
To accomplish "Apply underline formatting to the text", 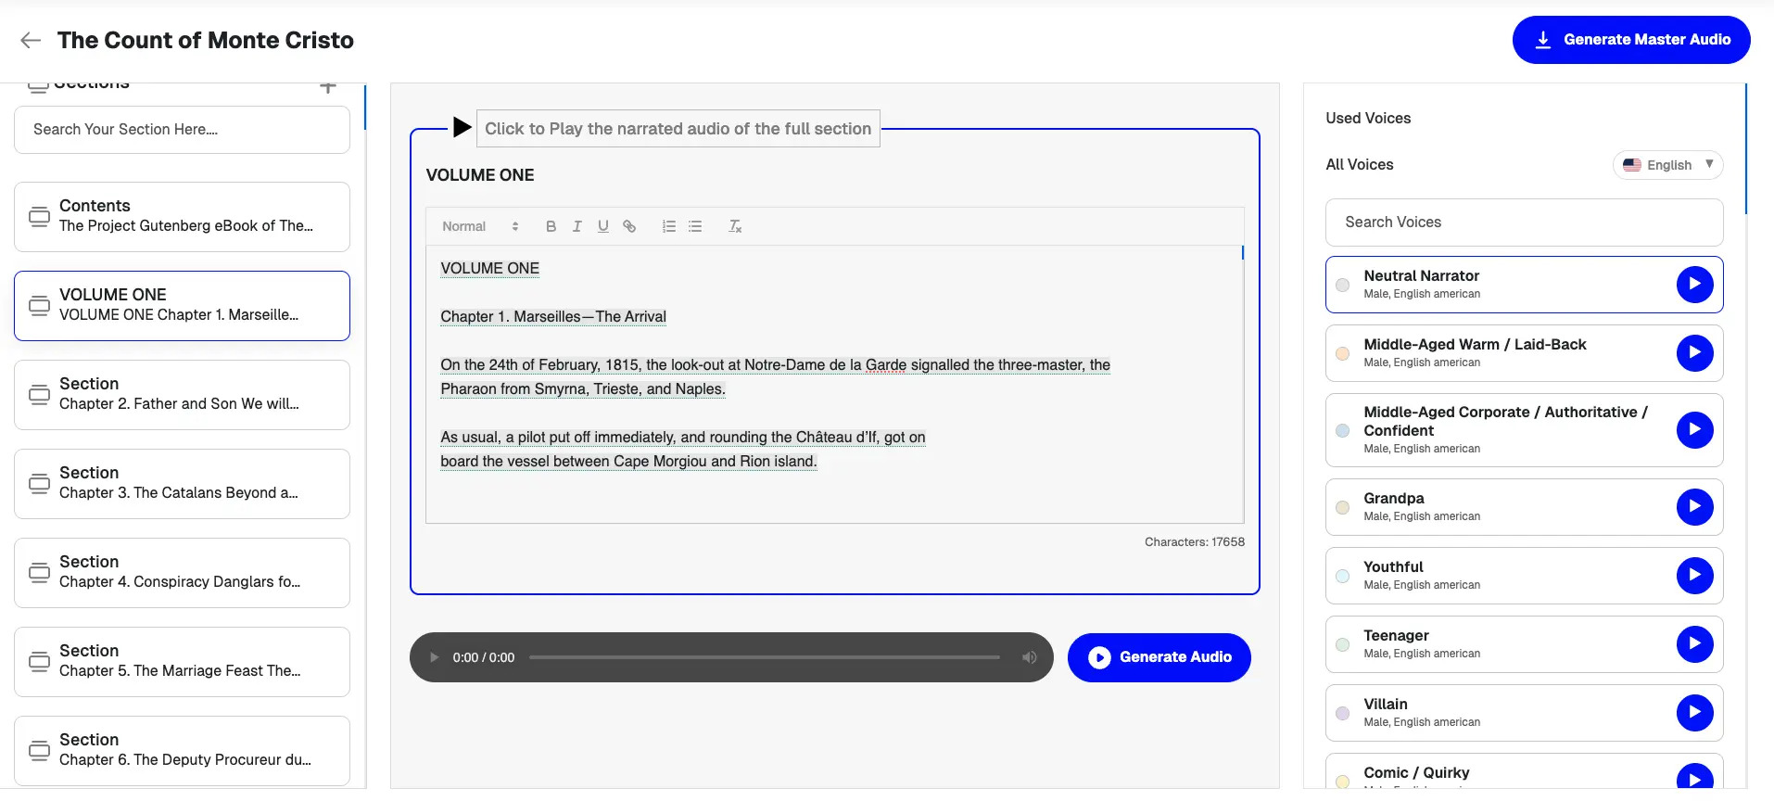I will pos(602,226).
